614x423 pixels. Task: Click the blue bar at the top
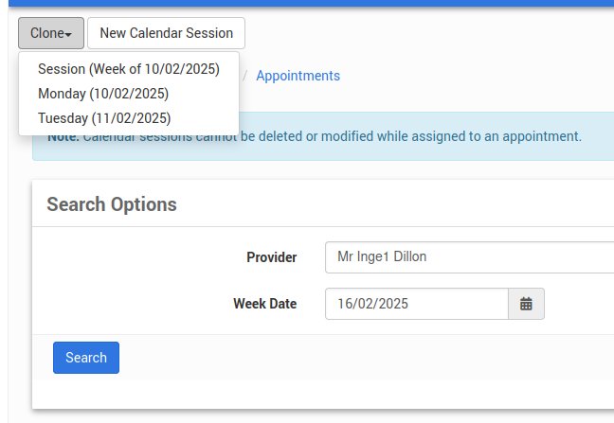tap(307, 3)
